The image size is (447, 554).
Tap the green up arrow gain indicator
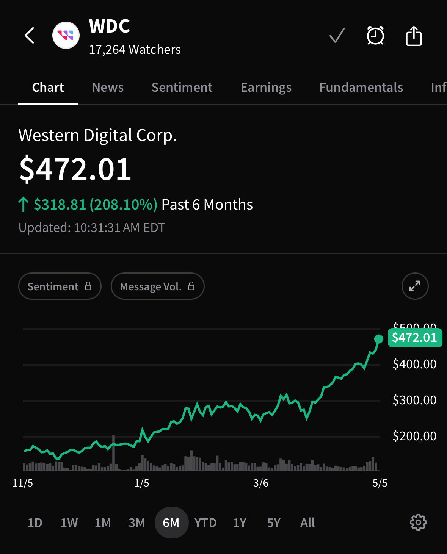click(24, 205)
